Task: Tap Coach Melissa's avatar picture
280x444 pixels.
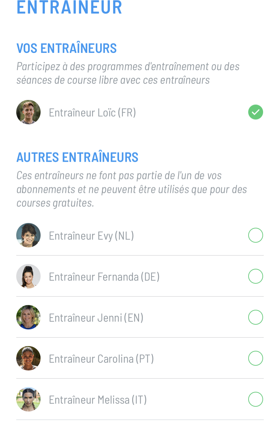Action: (28, 399)
